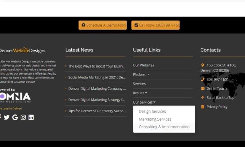Open the Instagram social icon
Image resolution: width=245 pixels, height=147 pixels.
23,117
